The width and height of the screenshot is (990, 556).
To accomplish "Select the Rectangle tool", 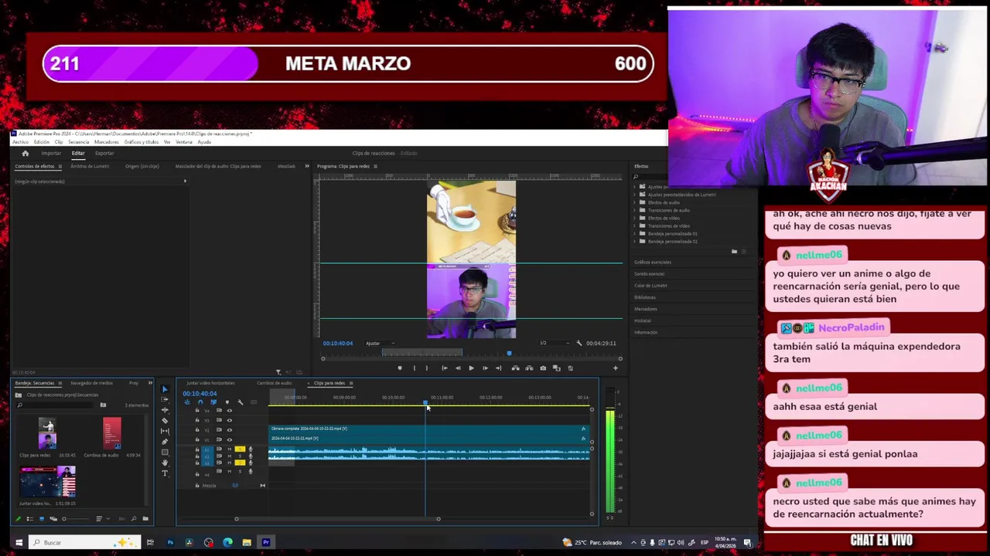I will 165,453.
